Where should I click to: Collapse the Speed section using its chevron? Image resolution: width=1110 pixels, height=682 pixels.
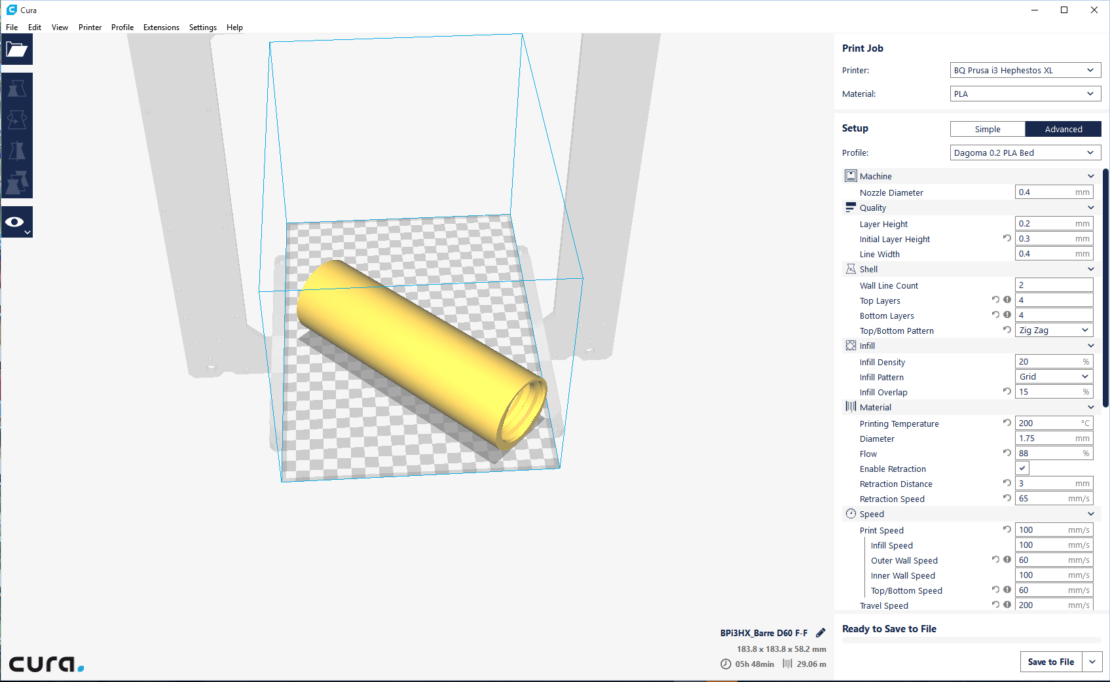click(1091, 514)
